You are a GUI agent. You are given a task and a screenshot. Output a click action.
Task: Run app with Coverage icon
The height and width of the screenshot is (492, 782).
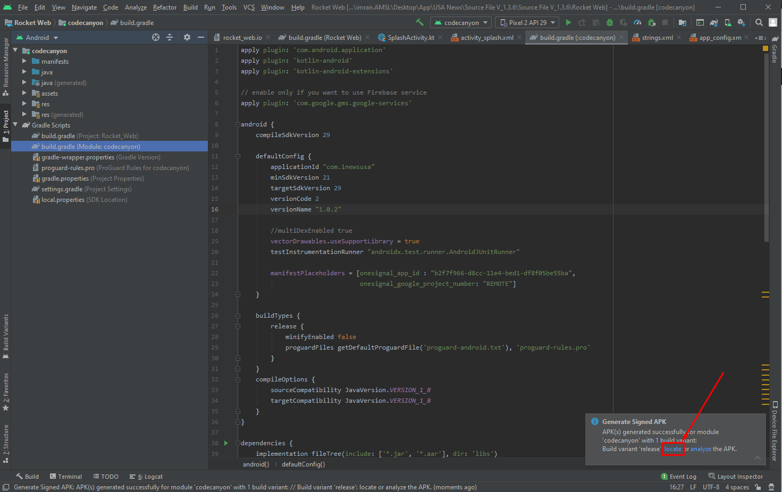pos(624,22)
